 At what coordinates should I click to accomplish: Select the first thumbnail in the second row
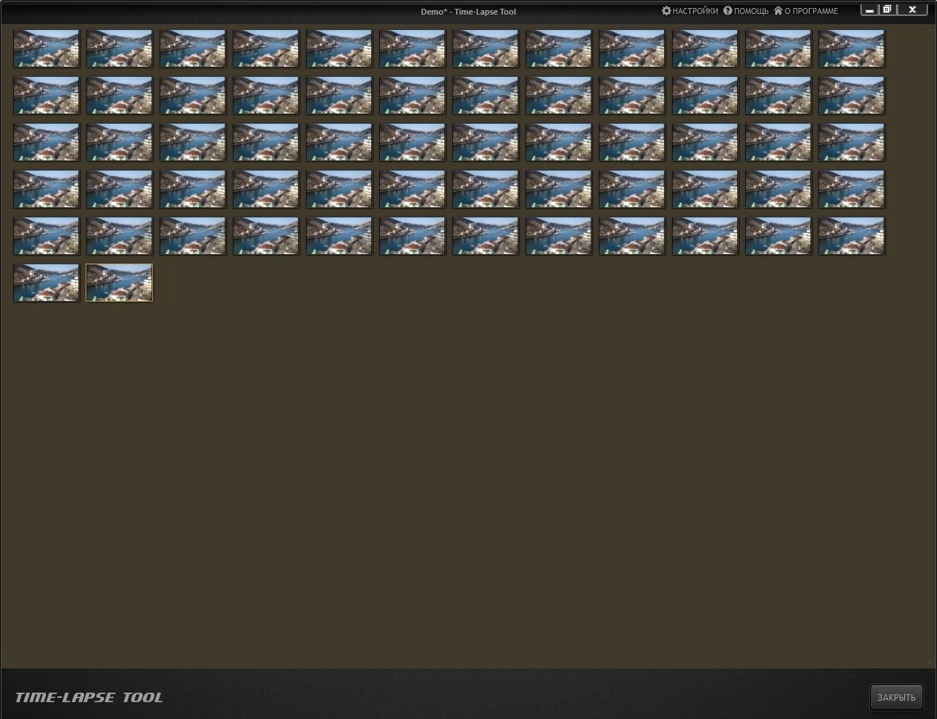tap(46, 95)
